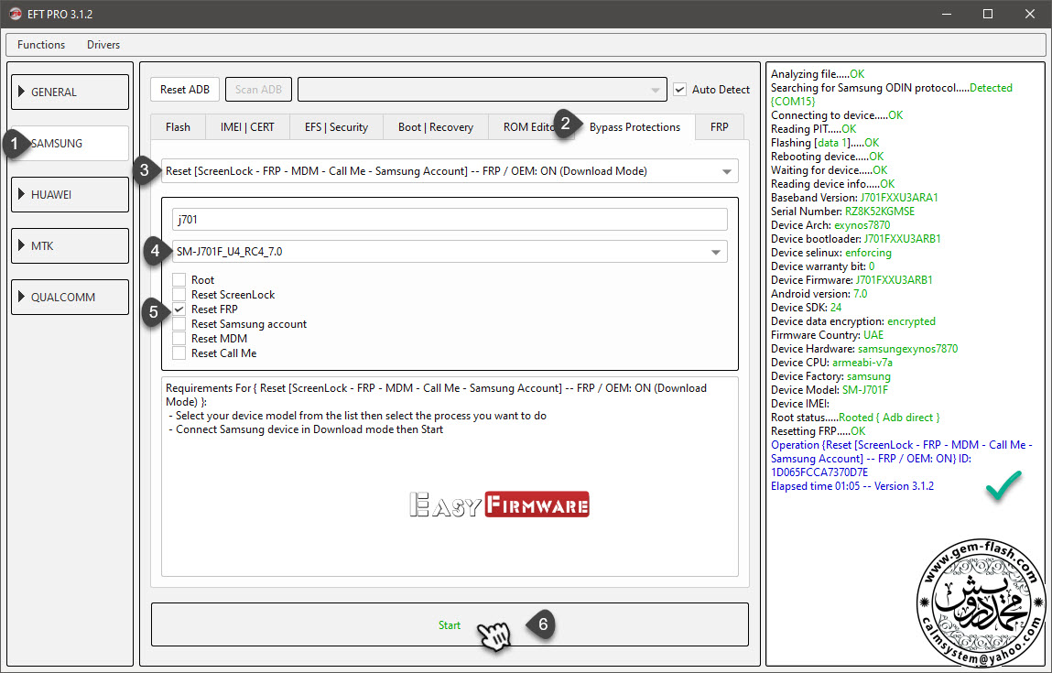Image resolution: width=1052 pixels, height=673 pixels.
Task: Switch to the Flash tab
Action: pos(178,126)
